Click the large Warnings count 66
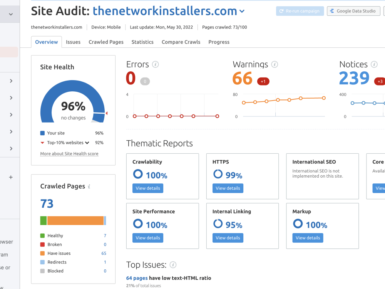The image size is (385, 289). [x=242, y=78]
